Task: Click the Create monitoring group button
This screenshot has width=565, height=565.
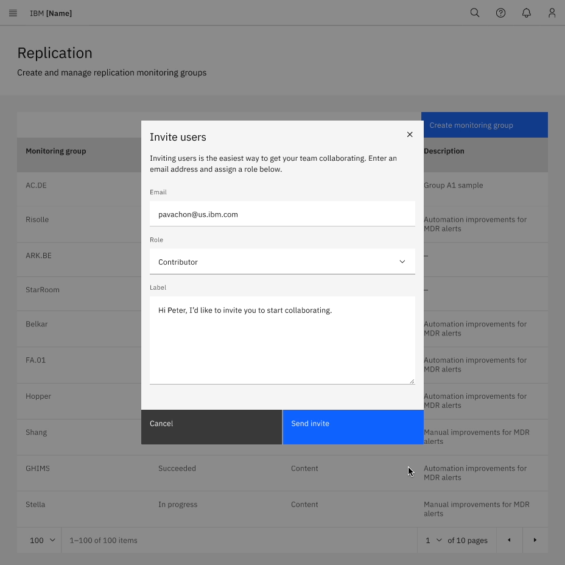Action: pos(484,125)
